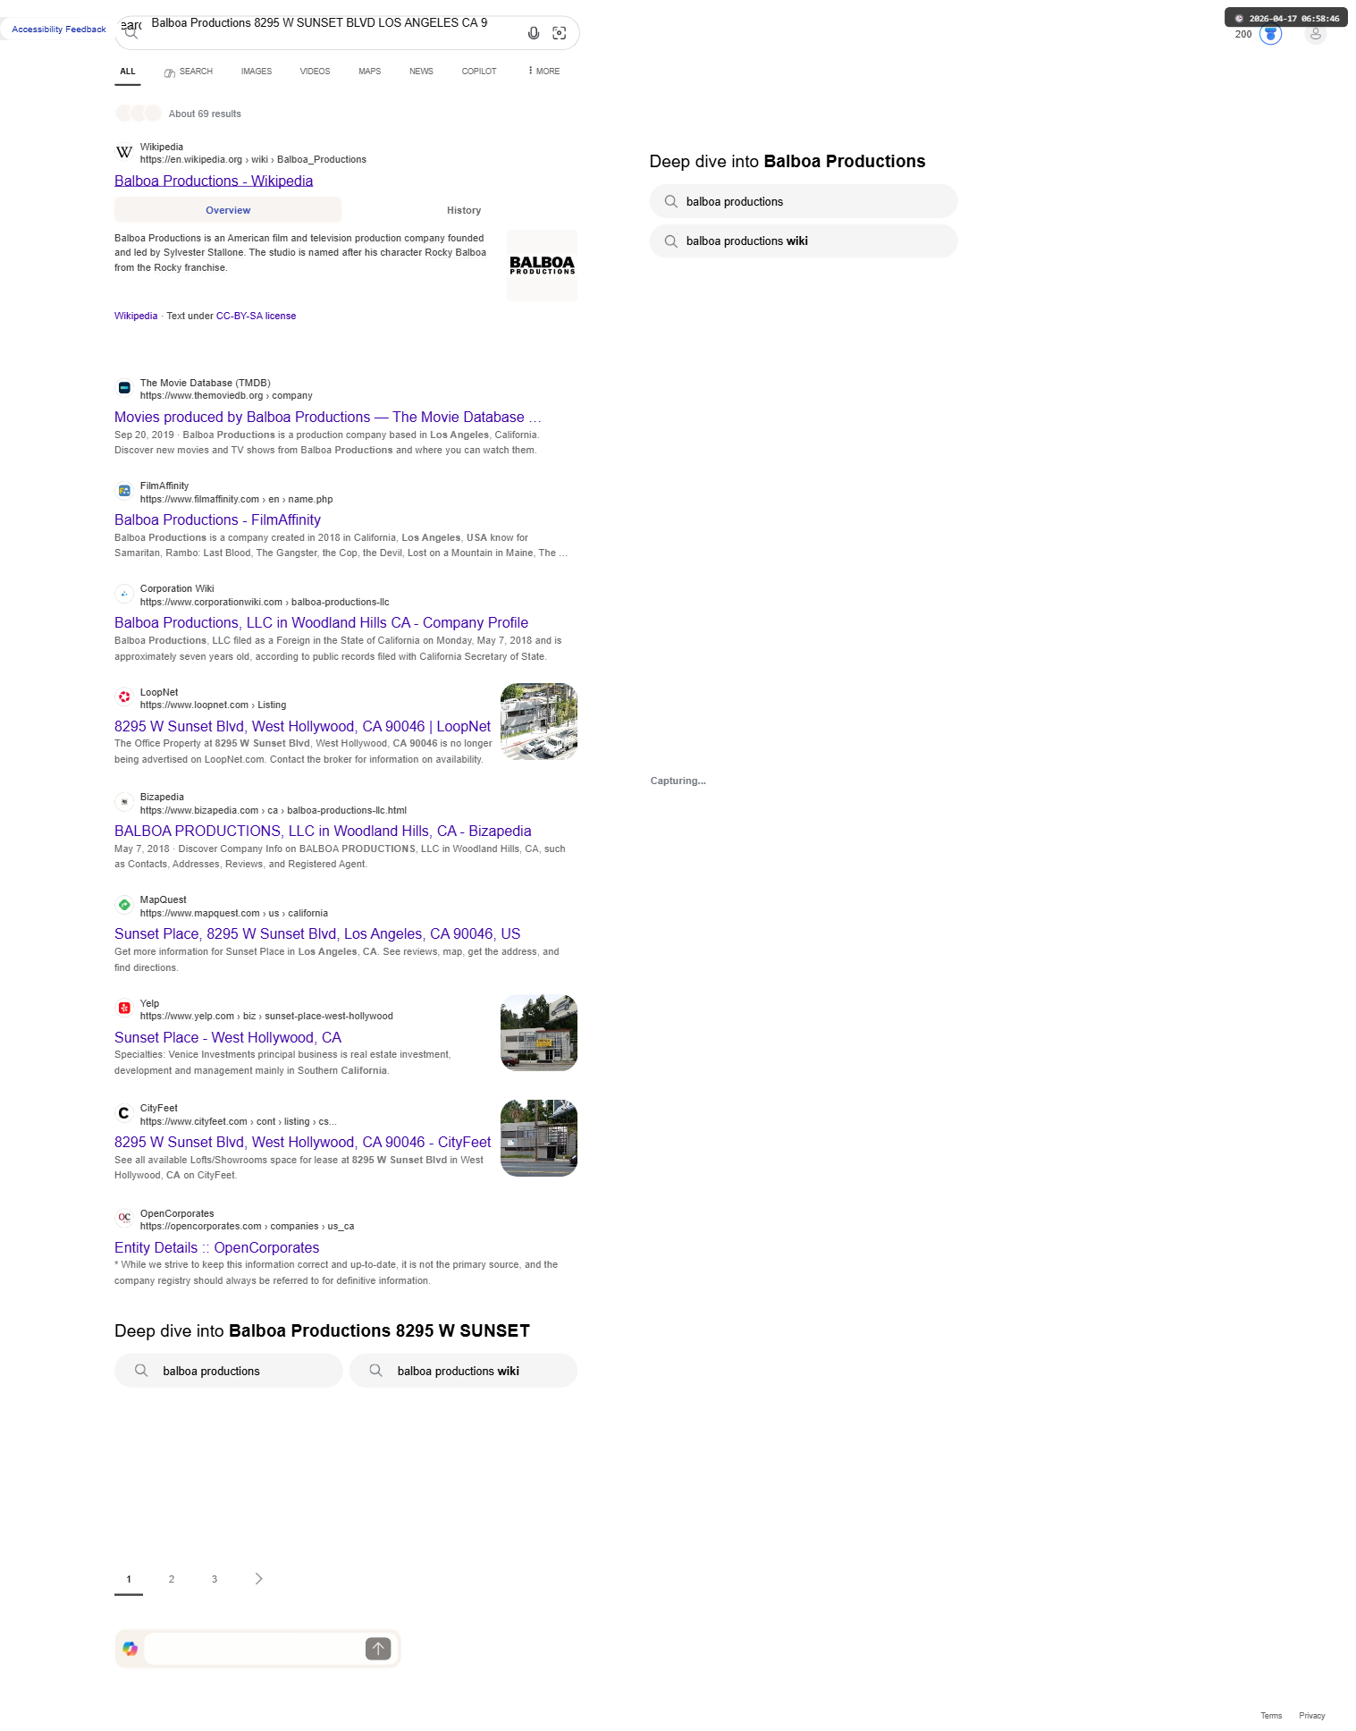Open the TMDB Movies produced by Balboa result

point(328,417)
